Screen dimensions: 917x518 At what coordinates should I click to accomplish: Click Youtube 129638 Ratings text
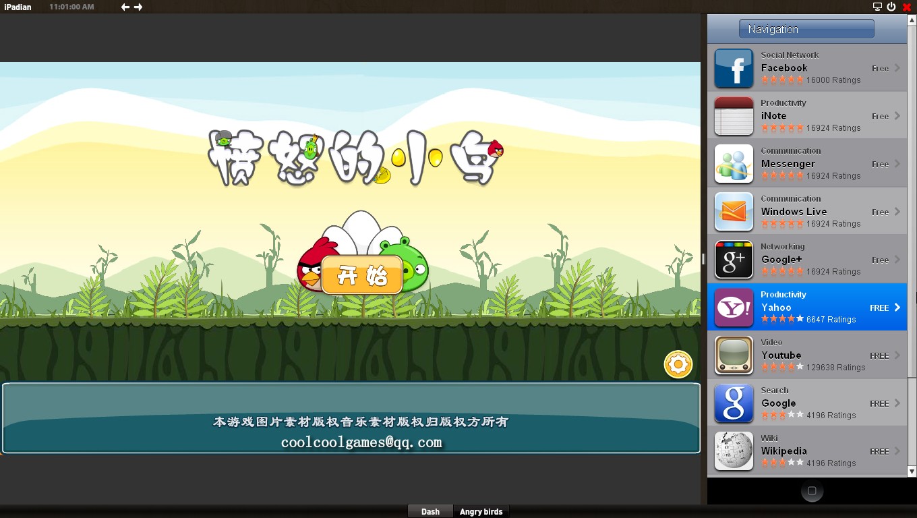(x=835, y=368)
